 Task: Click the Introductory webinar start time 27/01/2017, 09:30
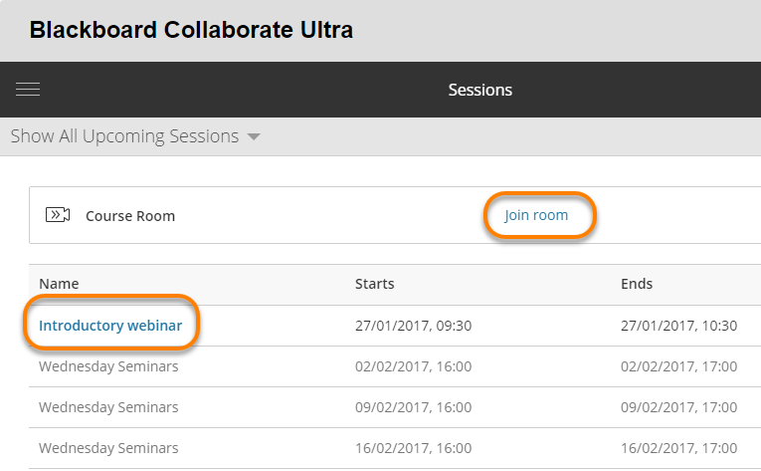pos(413,326)
